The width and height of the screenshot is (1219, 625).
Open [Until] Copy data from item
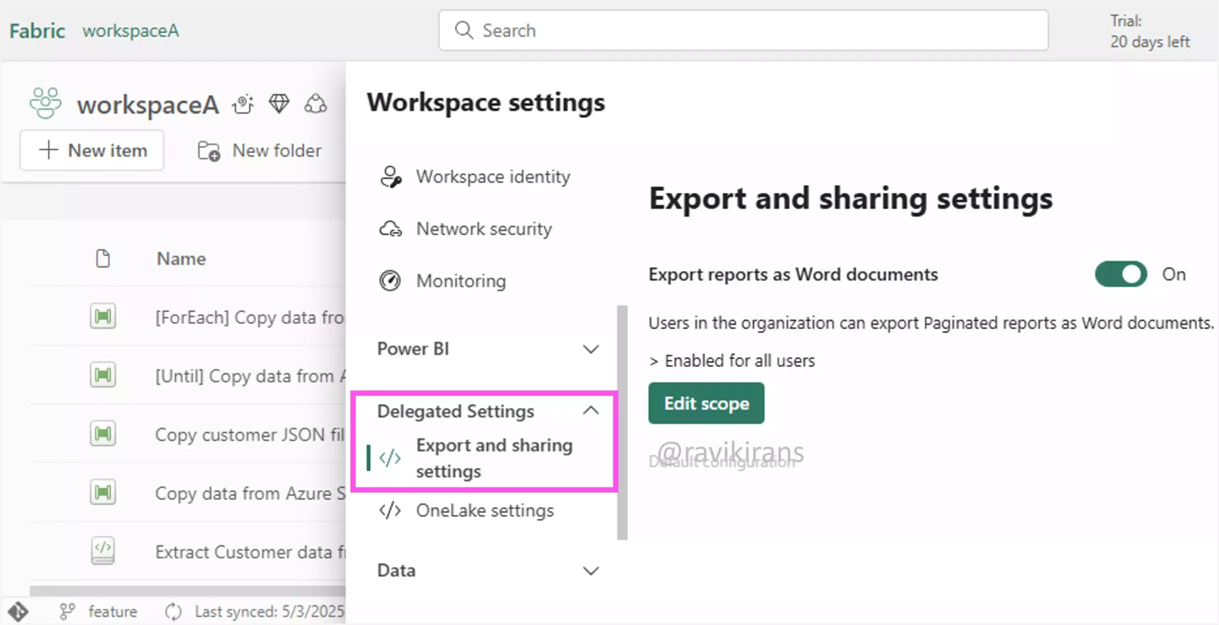point(250,376)
